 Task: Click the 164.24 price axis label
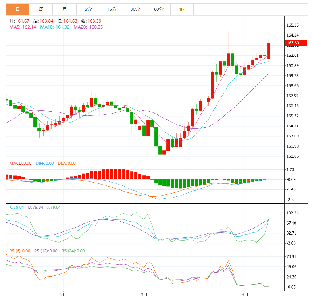point(293,35)
